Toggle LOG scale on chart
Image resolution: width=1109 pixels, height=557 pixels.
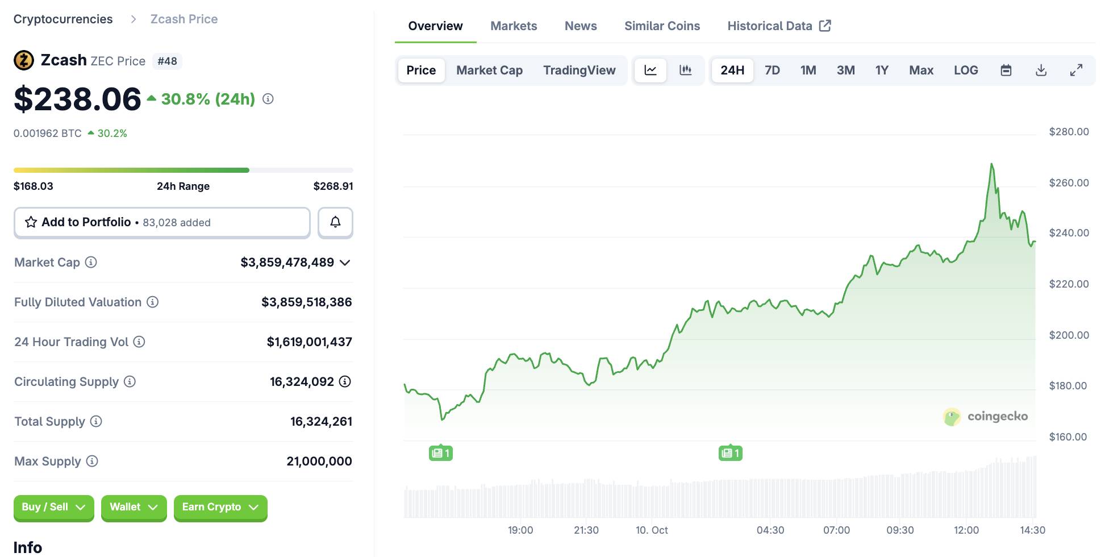965,70
